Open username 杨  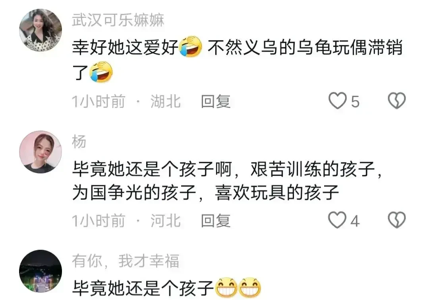tap(79, 142)
